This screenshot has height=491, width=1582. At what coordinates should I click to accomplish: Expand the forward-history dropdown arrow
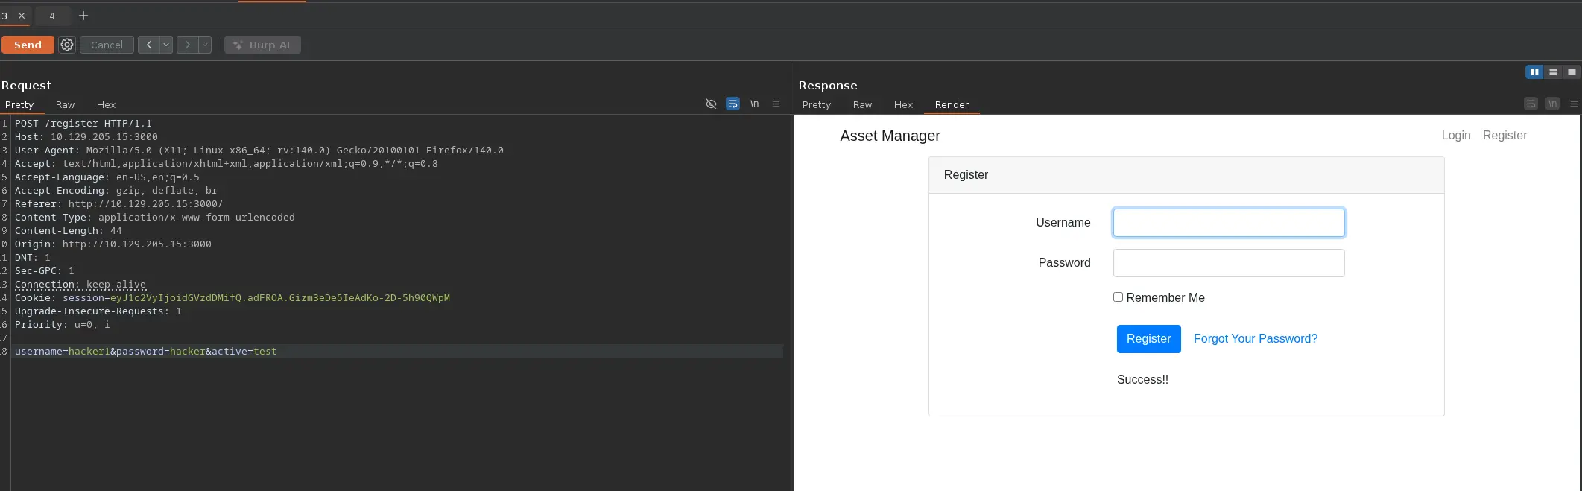tap(205, 45)
